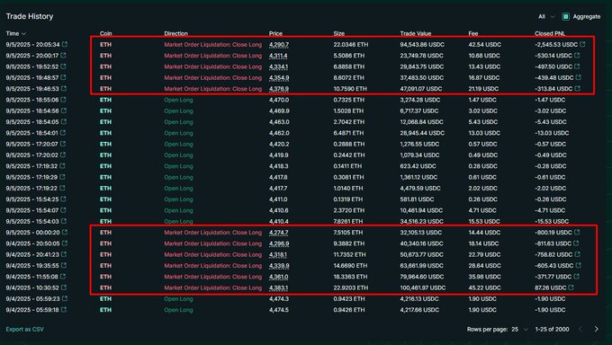Share the -800.19 USDC closed PNL
Image resolution: width=612 pixels, height=345 pixels.
[x=577, y=233]
